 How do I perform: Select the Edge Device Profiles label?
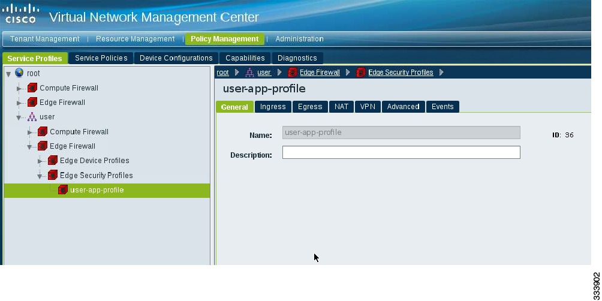tap(95, 161)
